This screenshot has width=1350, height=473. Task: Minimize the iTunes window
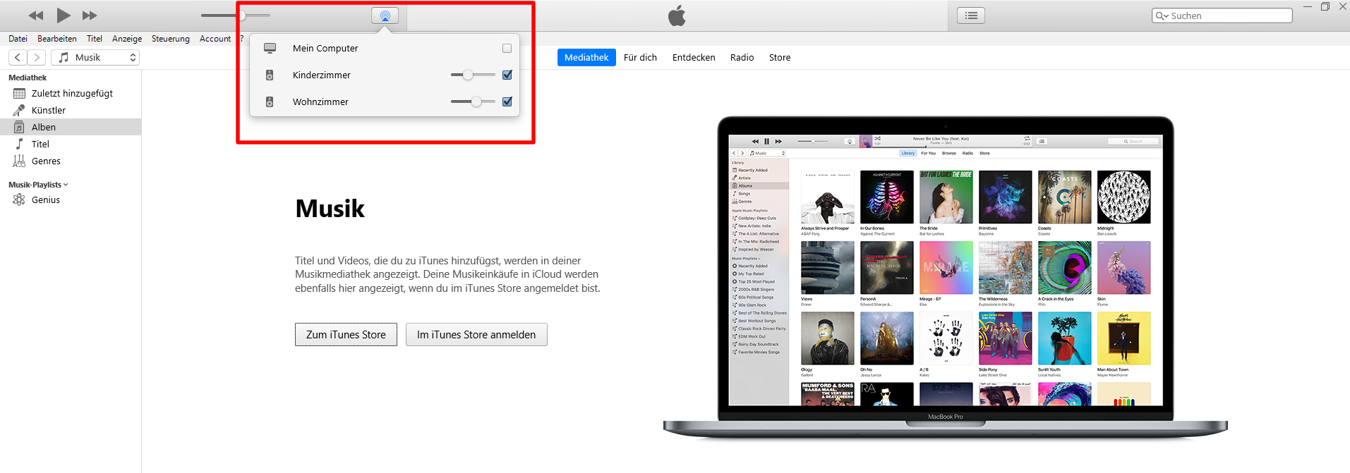(x=1308, y=6)
